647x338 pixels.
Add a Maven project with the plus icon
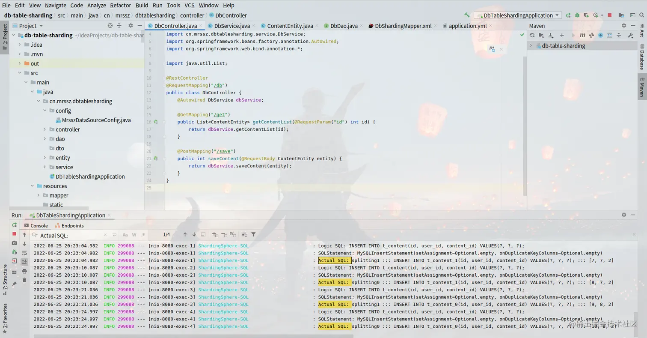pyautogui.click(x=562, y=35)
